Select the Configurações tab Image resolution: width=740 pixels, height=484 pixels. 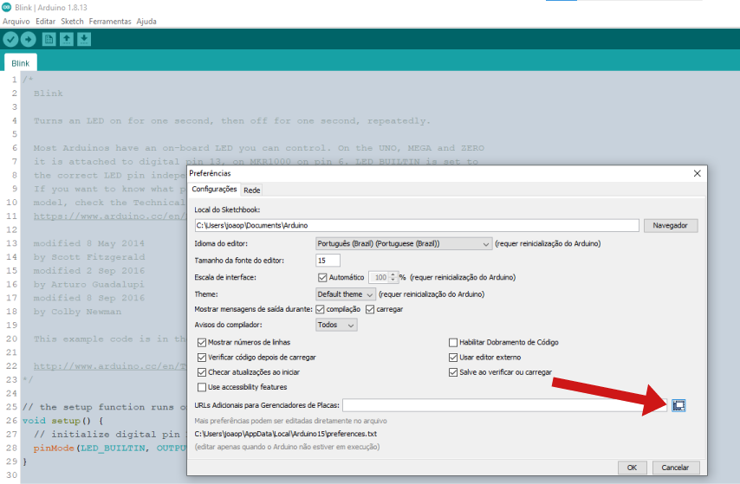click(x=214, y=189)
